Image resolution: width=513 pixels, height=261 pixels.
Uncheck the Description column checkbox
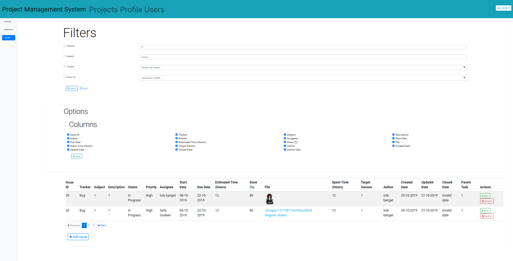393,135
